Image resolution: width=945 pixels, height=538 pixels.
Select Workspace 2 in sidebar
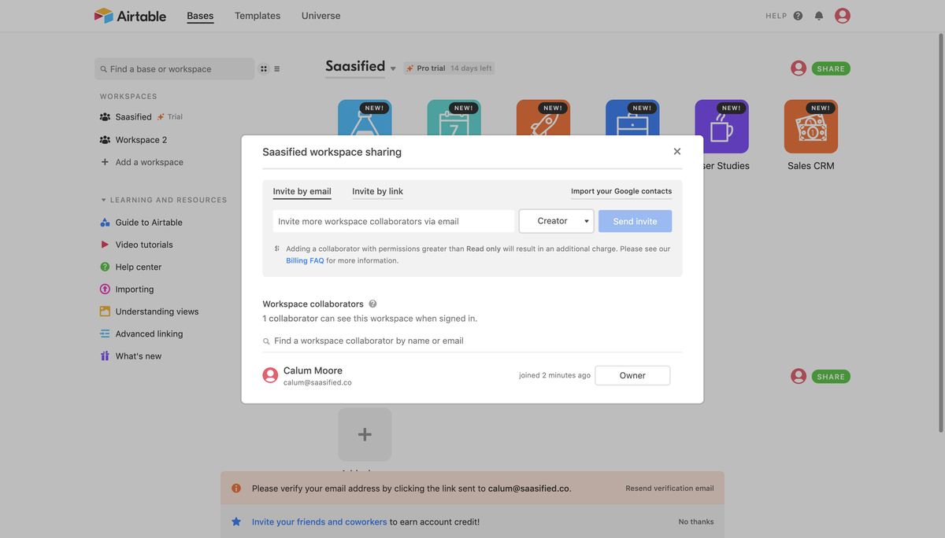pyautogui.click(x=141, y=140)
